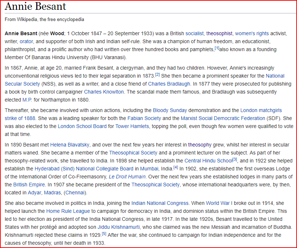Image resolution: width=297 pixels, height=248 pixels.
Task: Open the italic Le Droit Humain link
Action: click(x=127, y=177)
